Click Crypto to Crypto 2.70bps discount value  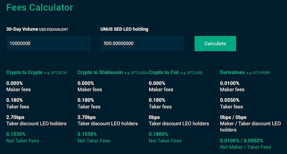(x=15, y=117)
